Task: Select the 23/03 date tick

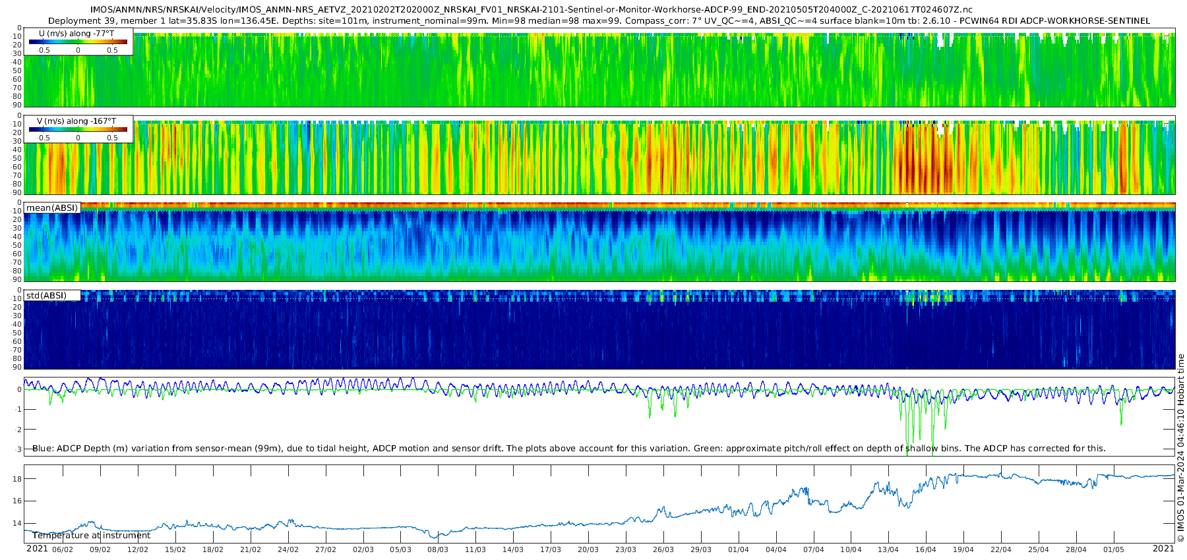Action: (626, 549)
